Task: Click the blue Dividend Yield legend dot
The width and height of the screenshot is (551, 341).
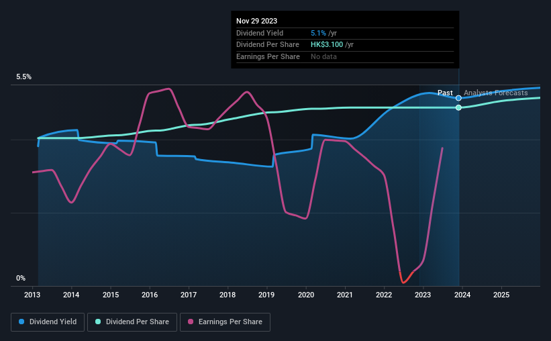Action: click(x=21, y=322)
